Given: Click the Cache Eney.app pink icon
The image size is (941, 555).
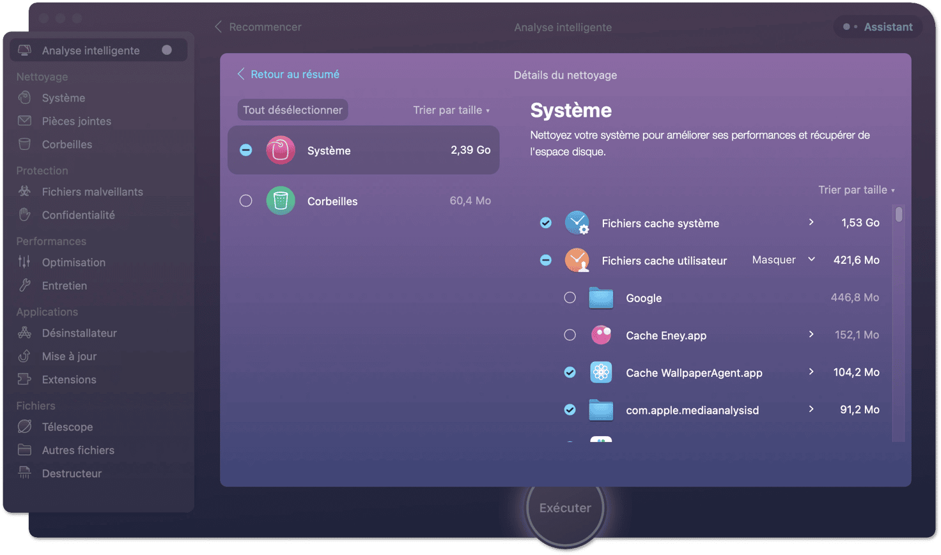Looking at the screenshot, I should pos(601,335).
